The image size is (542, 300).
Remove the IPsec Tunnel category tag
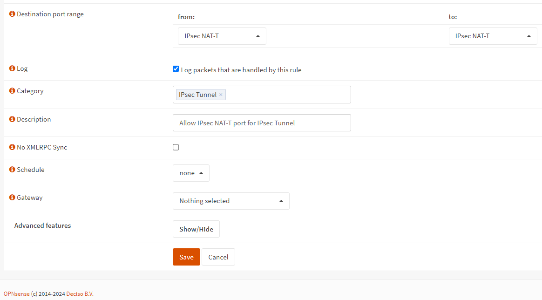(221, 95)
